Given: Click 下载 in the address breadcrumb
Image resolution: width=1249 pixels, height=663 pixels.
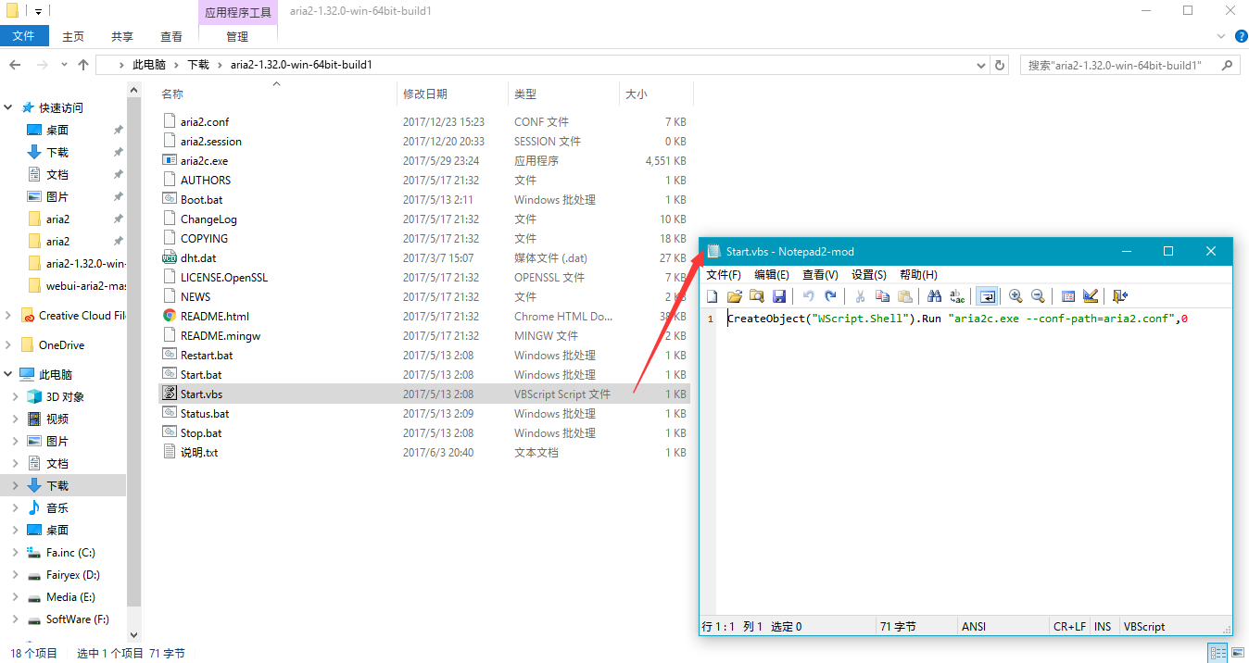Looking at the screenshot, I should tap(198, 66).
